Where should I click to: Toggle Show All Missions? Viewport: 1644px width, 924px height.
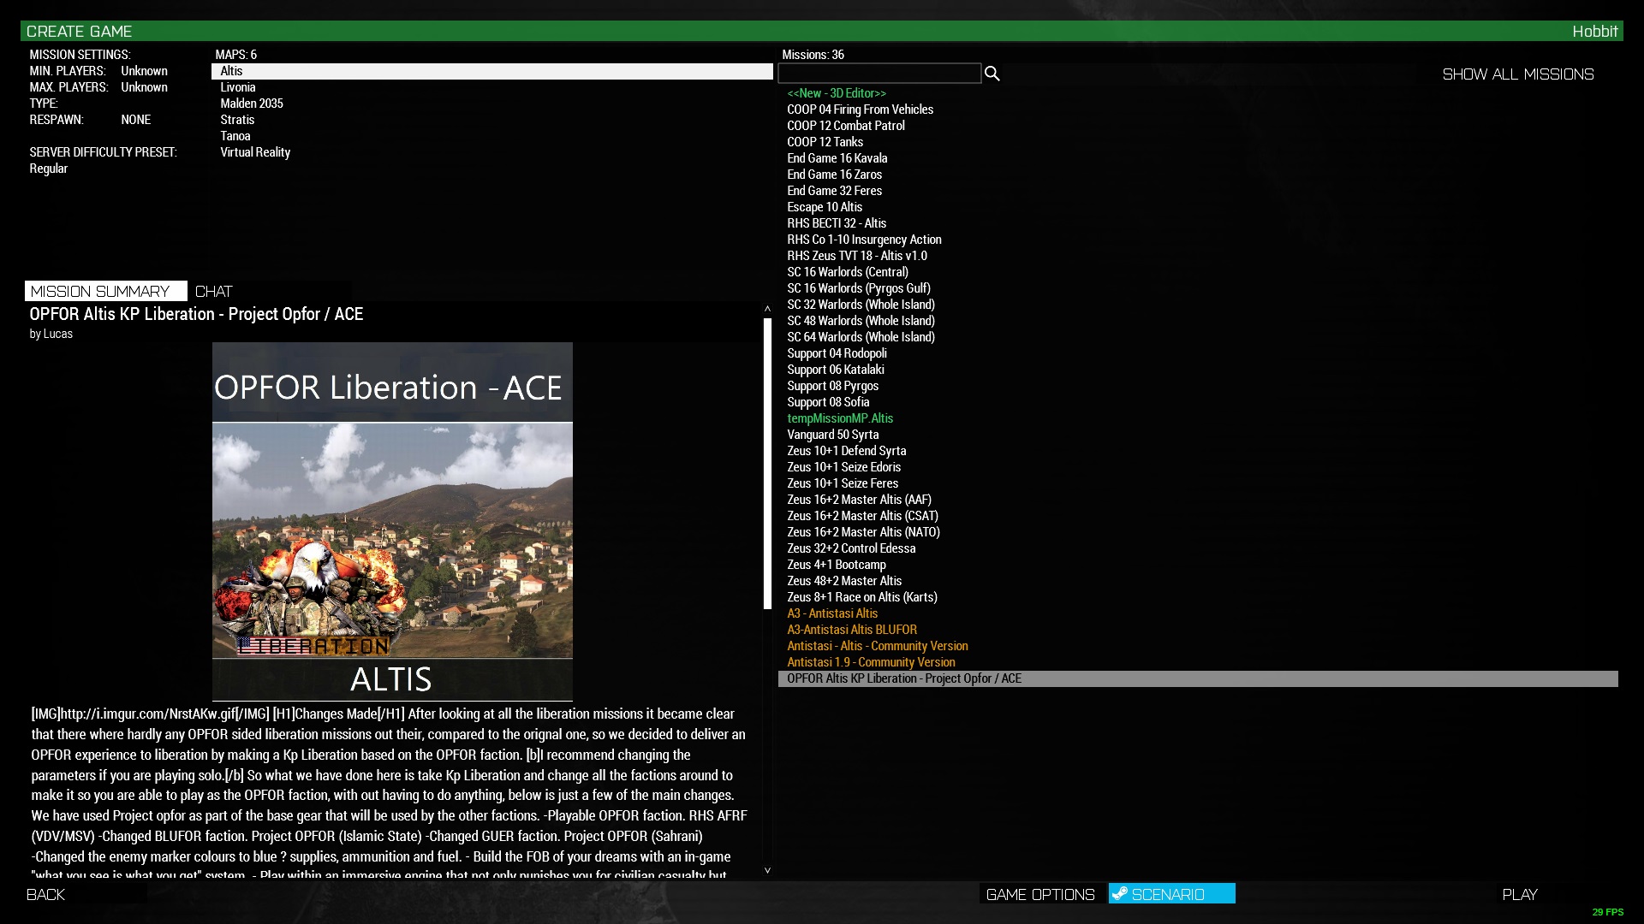pyautogui.click(x=1517, y=74)
